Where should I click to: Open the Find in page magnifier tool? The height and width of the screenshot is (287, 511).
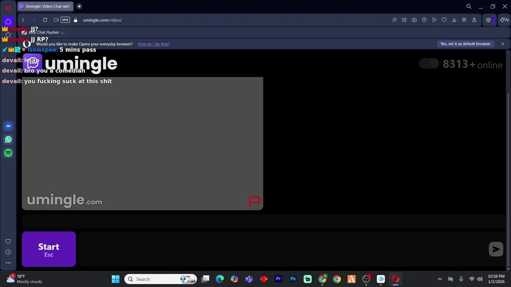pyautogui.click(x=394, y=20)
